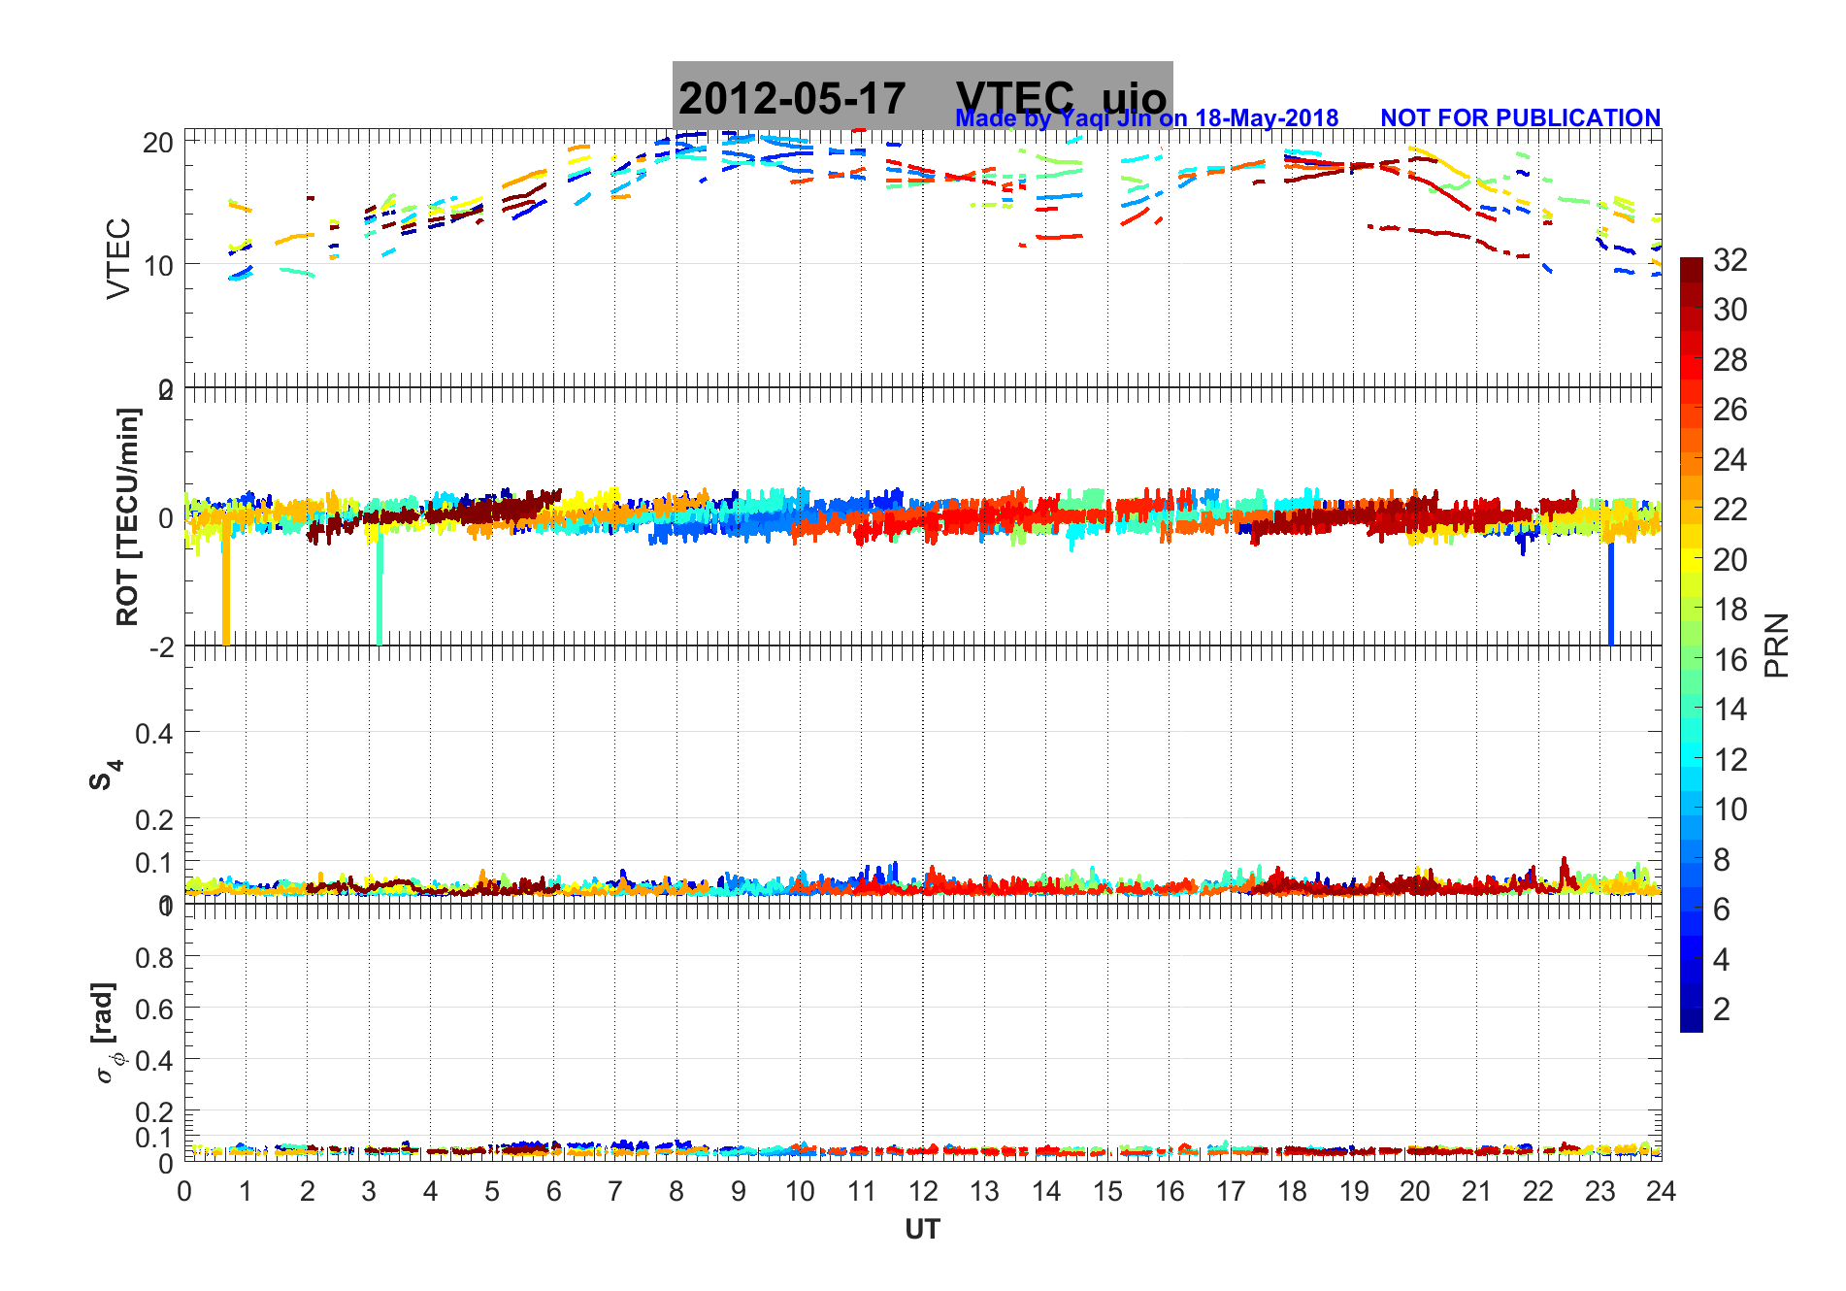
Task: Click the colorbar tick label "22"
Action: 1731,510
